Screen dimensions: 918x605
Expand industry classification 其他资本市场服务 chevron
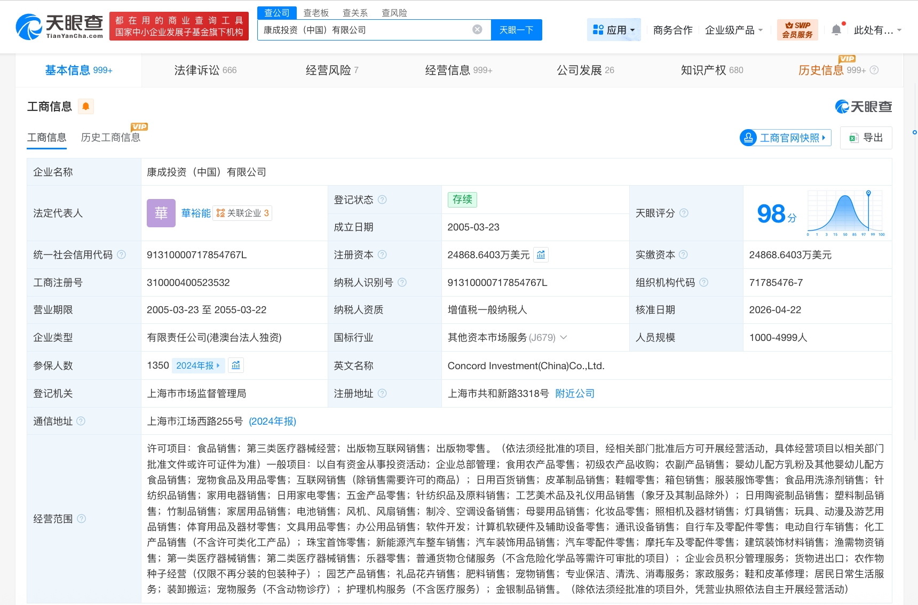click(564, 338)
